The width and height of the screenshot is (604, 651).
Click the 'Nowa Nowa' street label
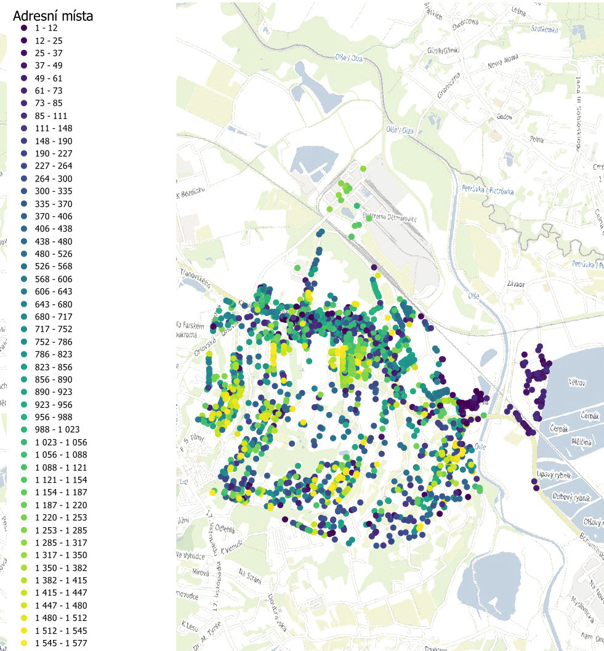click(x=503, y=62)
